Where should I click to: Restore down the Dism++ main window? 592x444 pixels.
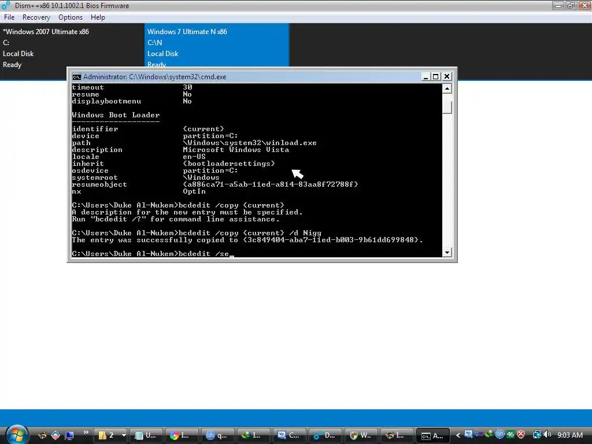571,5
